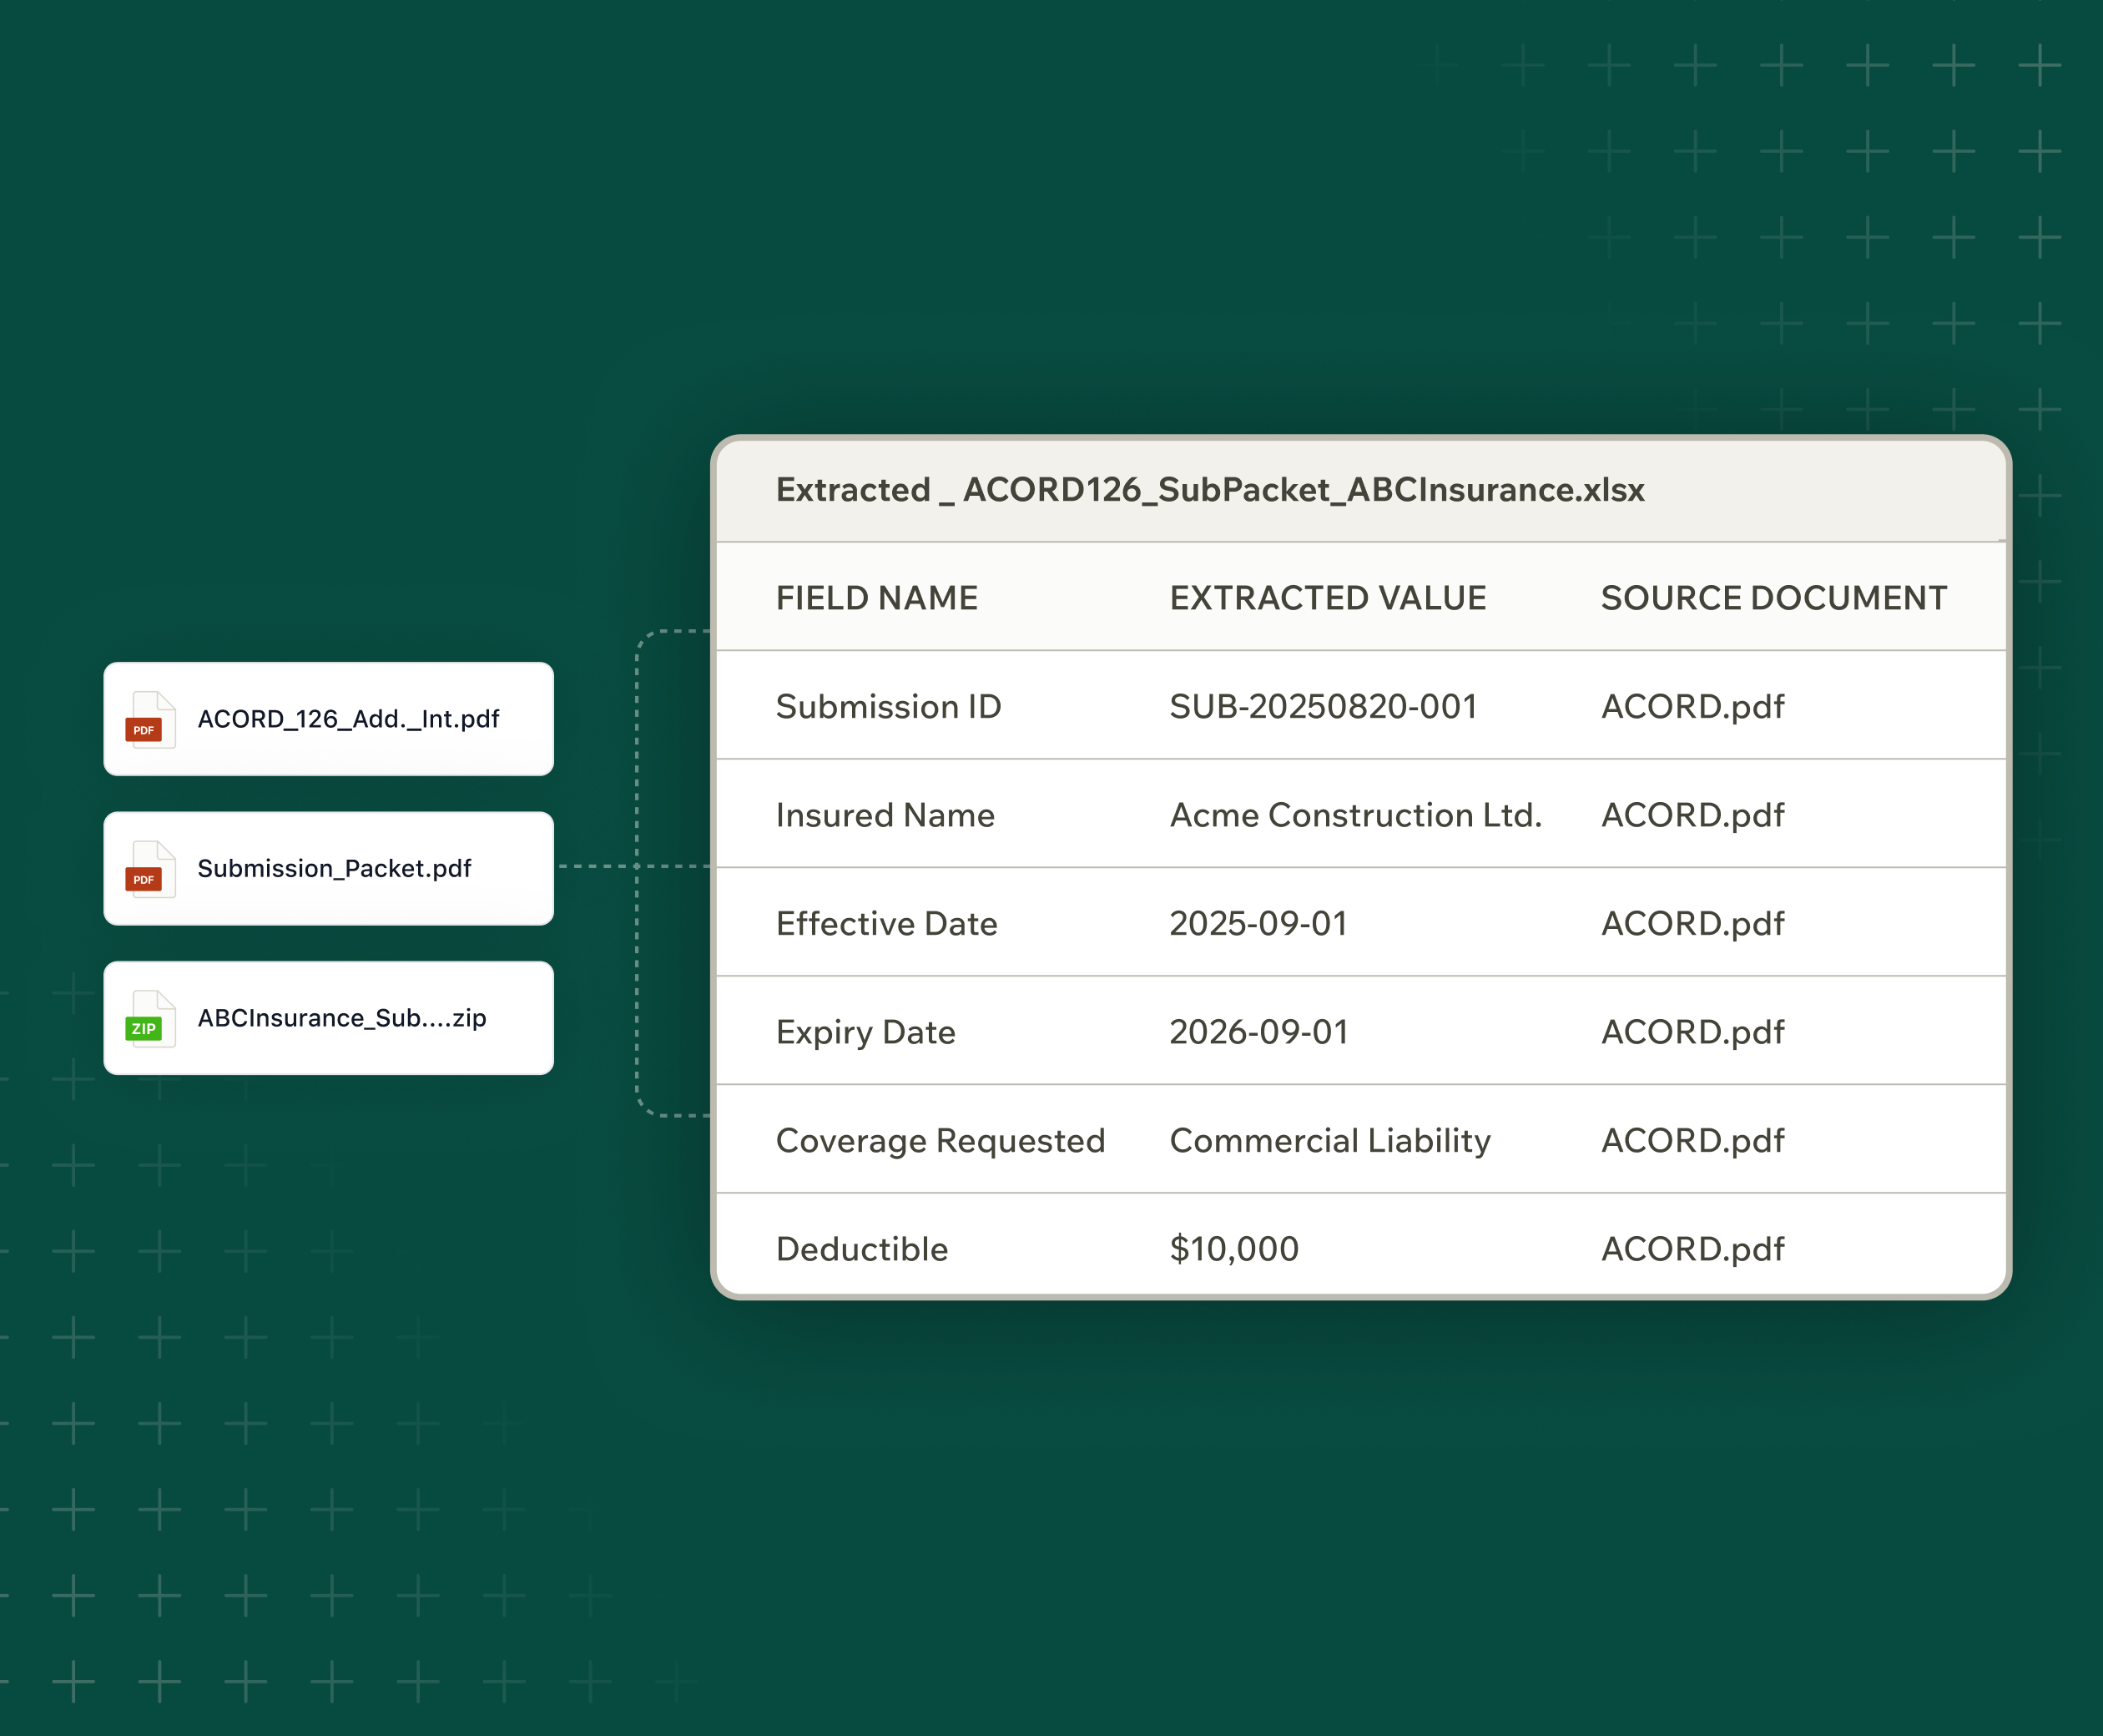Image resolution: width=2103 pixels, height=1736 pixels.
Task: Select the Submission ID field cell
Action: tap(888, 707)
